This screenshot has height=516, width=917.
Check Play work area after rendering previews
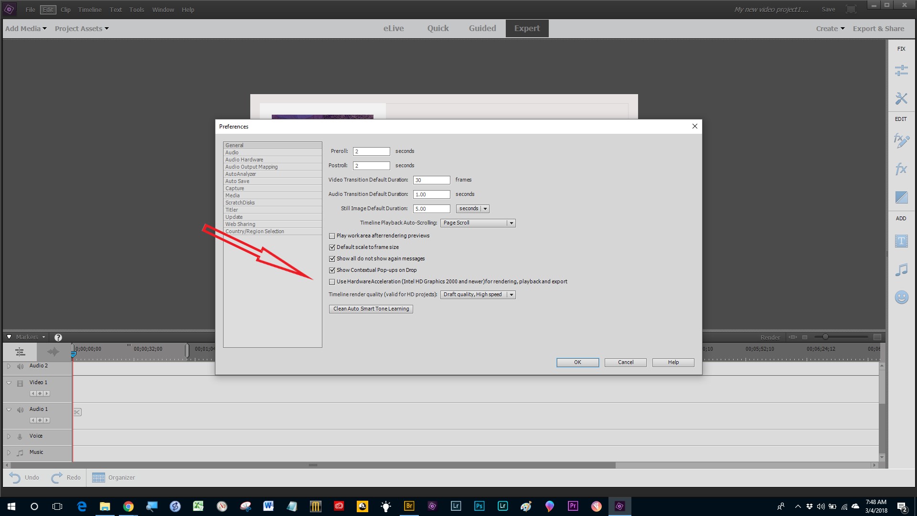(x=332, y=236)
